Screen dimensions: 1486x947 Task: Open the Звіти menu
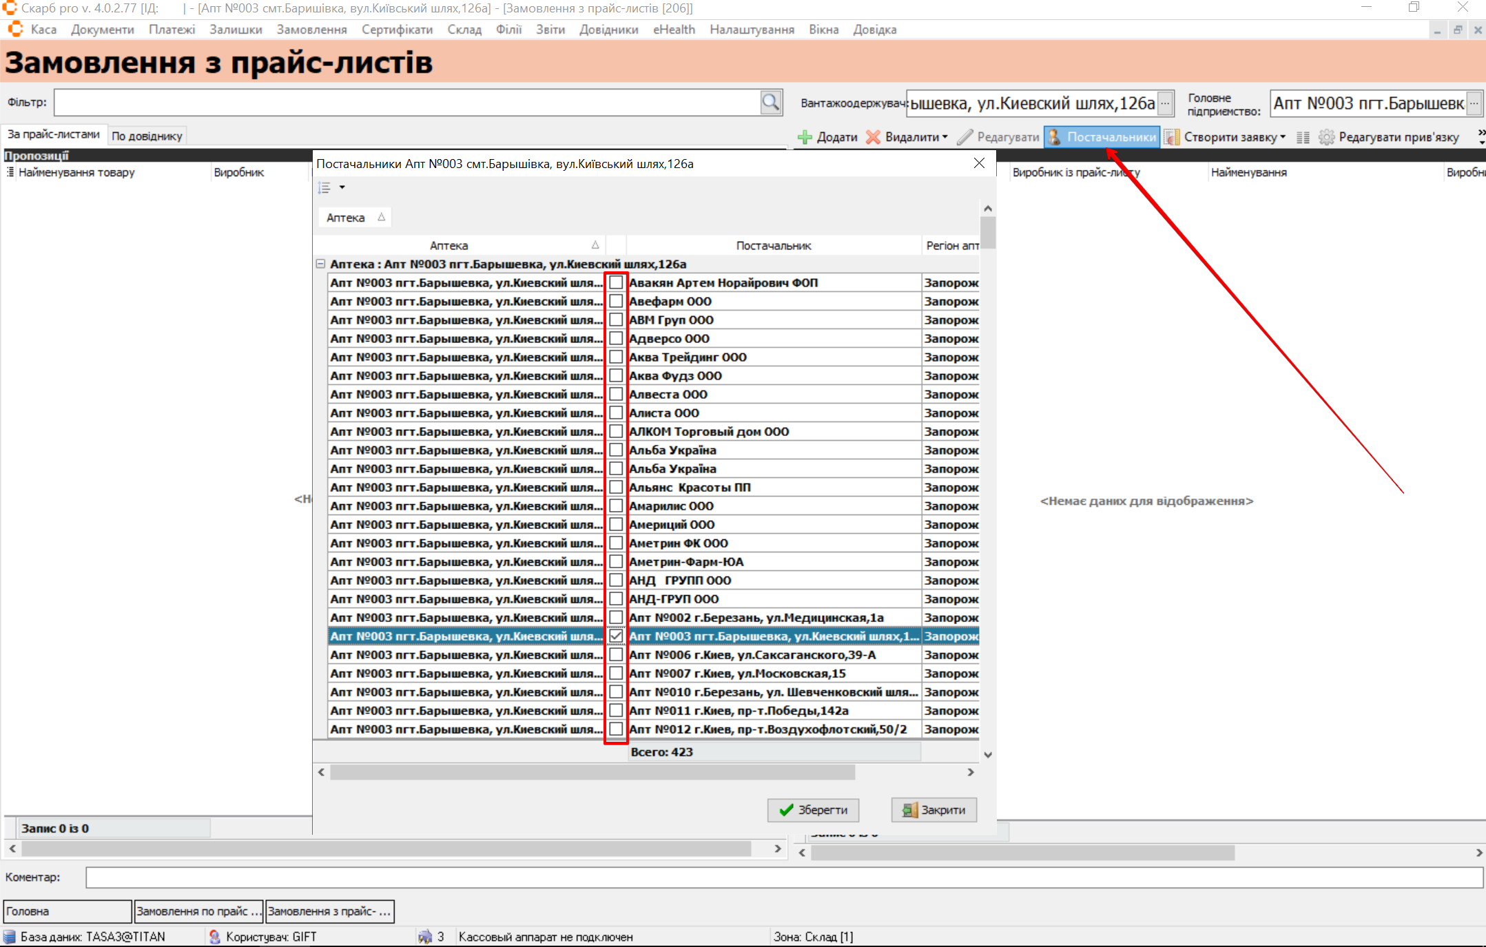pos(550,30)
